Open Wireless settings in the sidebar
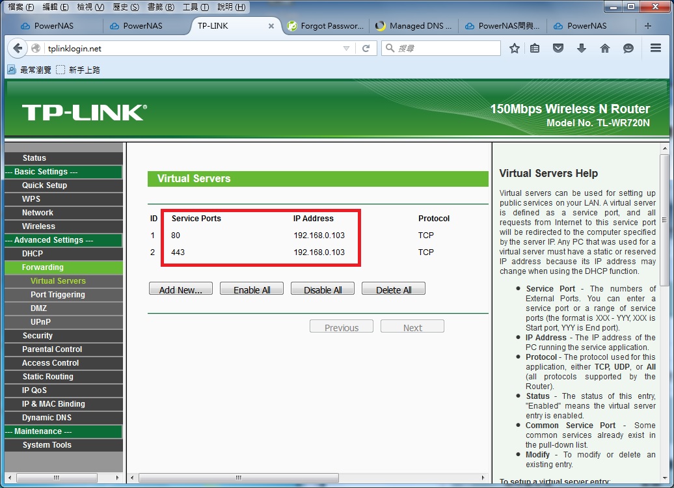674x488 pixels. 64,226
